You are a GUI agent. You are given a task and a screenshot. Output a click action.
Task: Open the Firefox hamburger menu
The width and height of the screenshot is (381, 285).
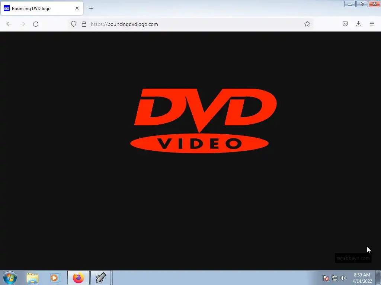[x=372, y=24]
